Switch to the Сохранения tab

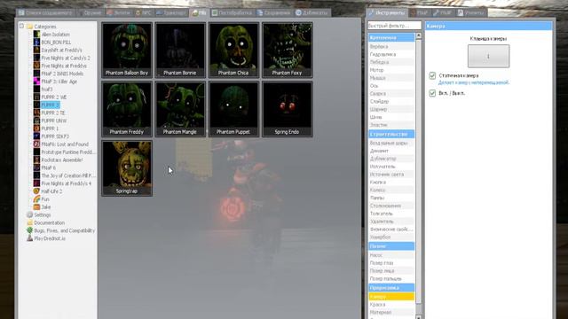coord(274,12)
